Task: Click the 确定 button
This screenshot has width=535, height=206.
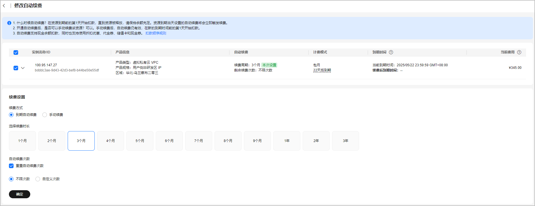Action: [20, 194]
